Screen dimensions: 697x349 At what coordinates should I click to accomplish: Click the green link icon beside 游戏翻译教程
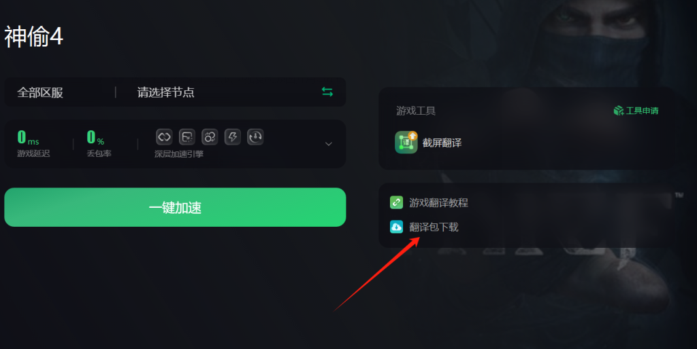(397, 202)
